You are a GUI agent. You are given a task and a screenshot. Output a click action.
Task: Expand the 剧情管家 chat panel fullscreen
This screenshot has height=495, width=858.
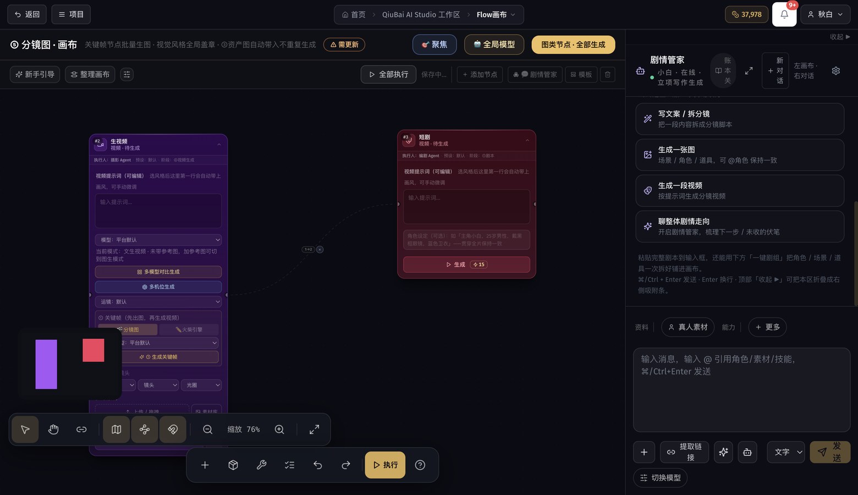(x=749, y=71)
